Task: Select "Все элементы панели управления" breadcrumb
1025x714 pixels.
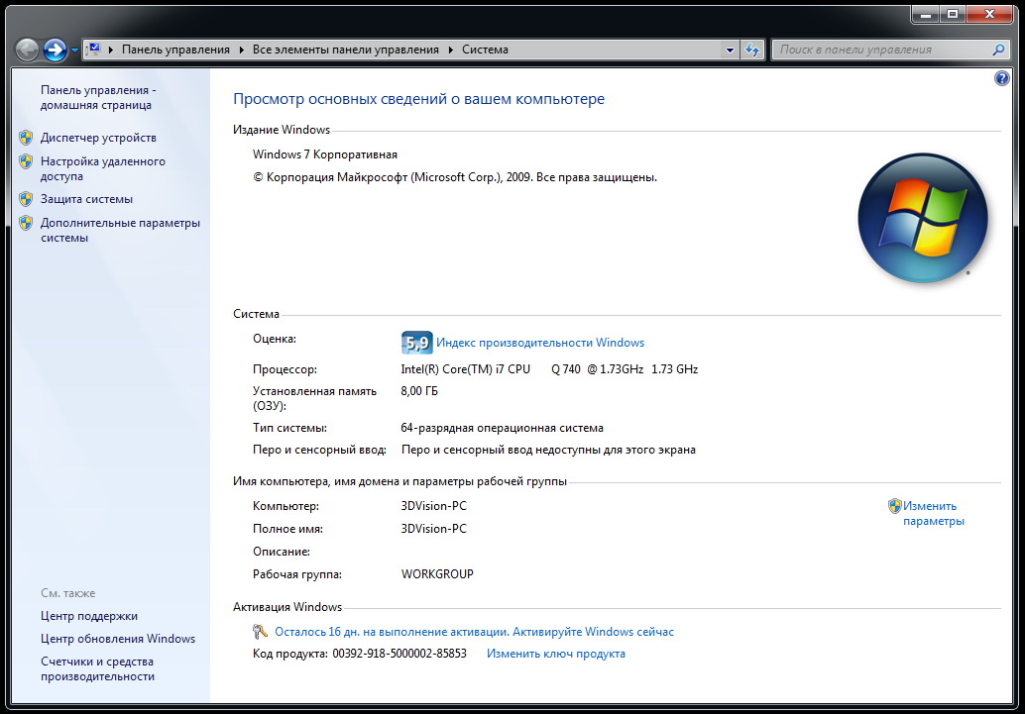Action: [346, 50]
